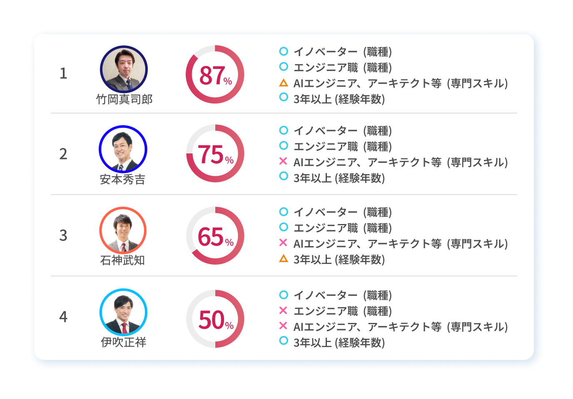Viewport: 573px width, 399px height.
Task: Click the rank number 3
Action: pos(63,235)
